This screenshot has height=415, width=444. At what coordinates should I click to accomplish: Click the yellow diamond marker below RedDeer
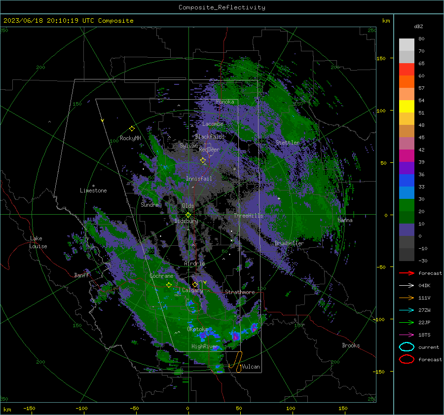pyautogui.click(x=203, y=160)
